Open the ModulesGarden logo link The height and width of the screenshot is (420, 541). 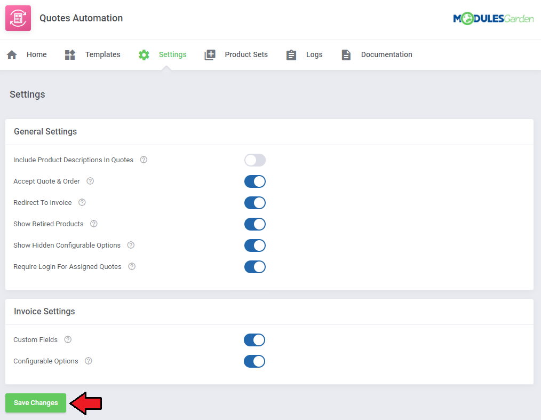(x=494, y=19)
